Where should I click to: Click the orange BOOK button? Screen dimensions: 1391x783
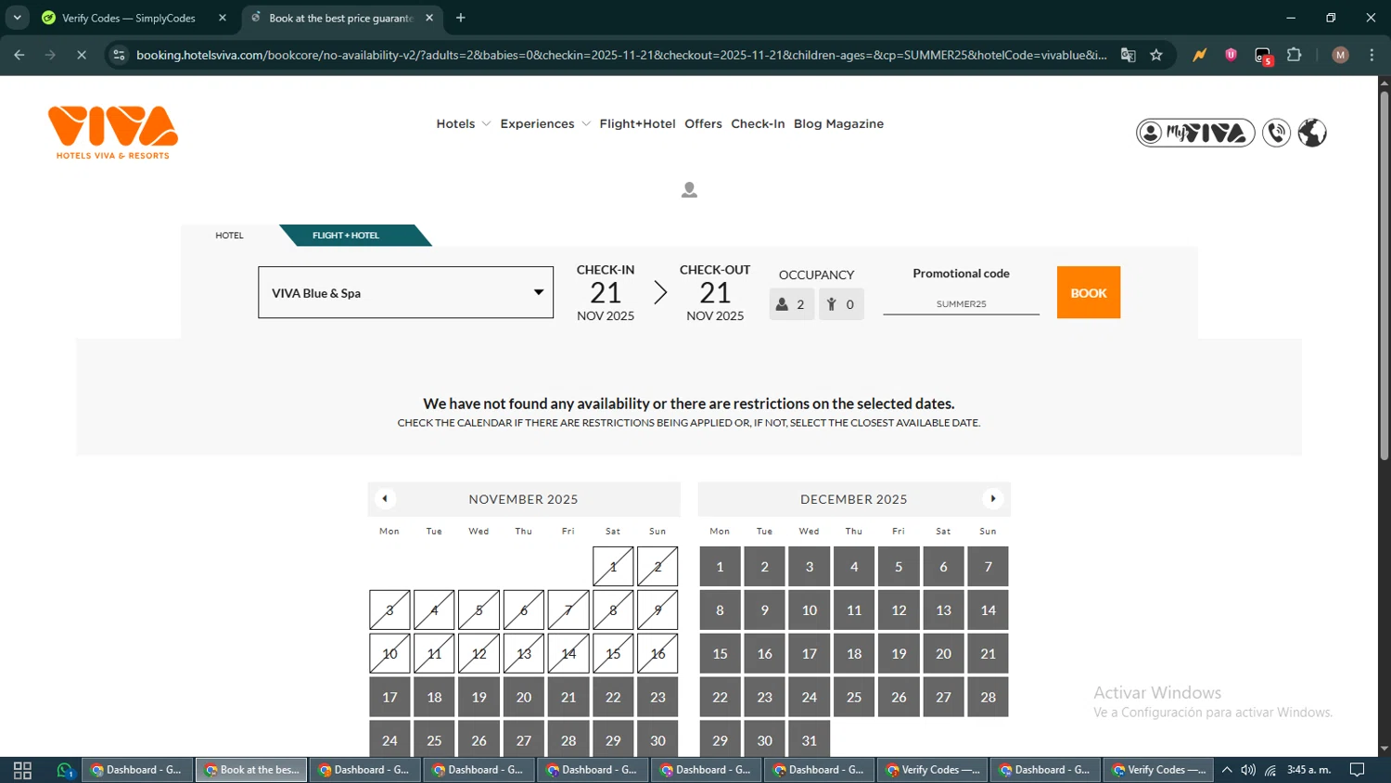coord(1089,292)
